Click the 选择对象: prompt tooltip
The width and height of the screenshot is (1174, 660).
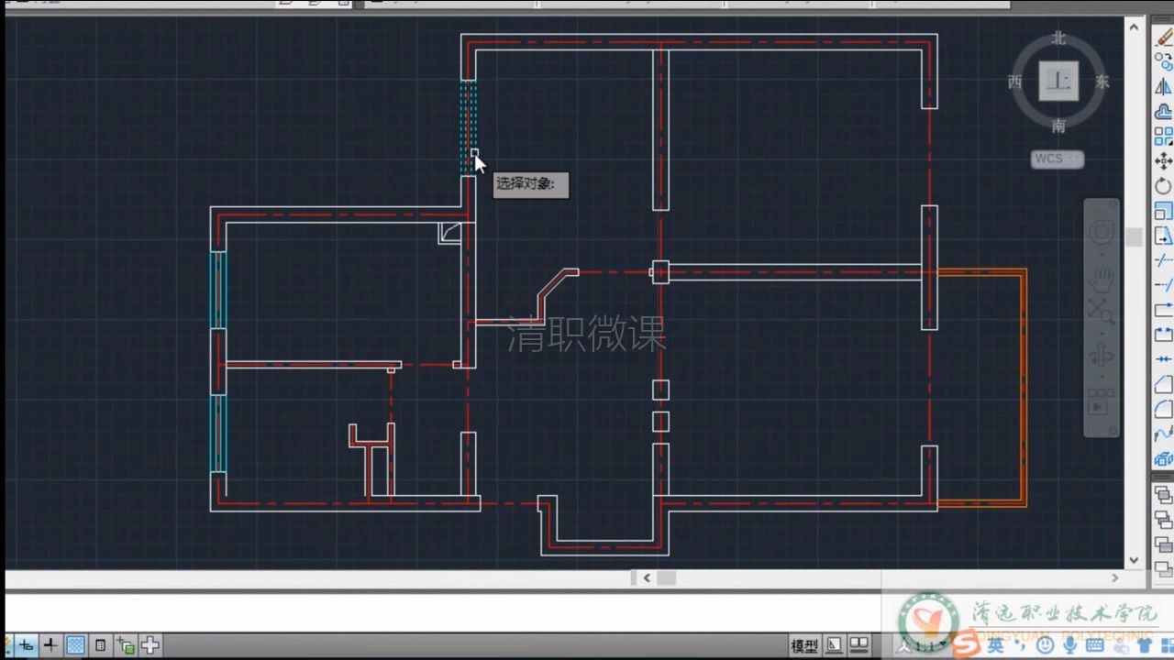tap(531, 185)
